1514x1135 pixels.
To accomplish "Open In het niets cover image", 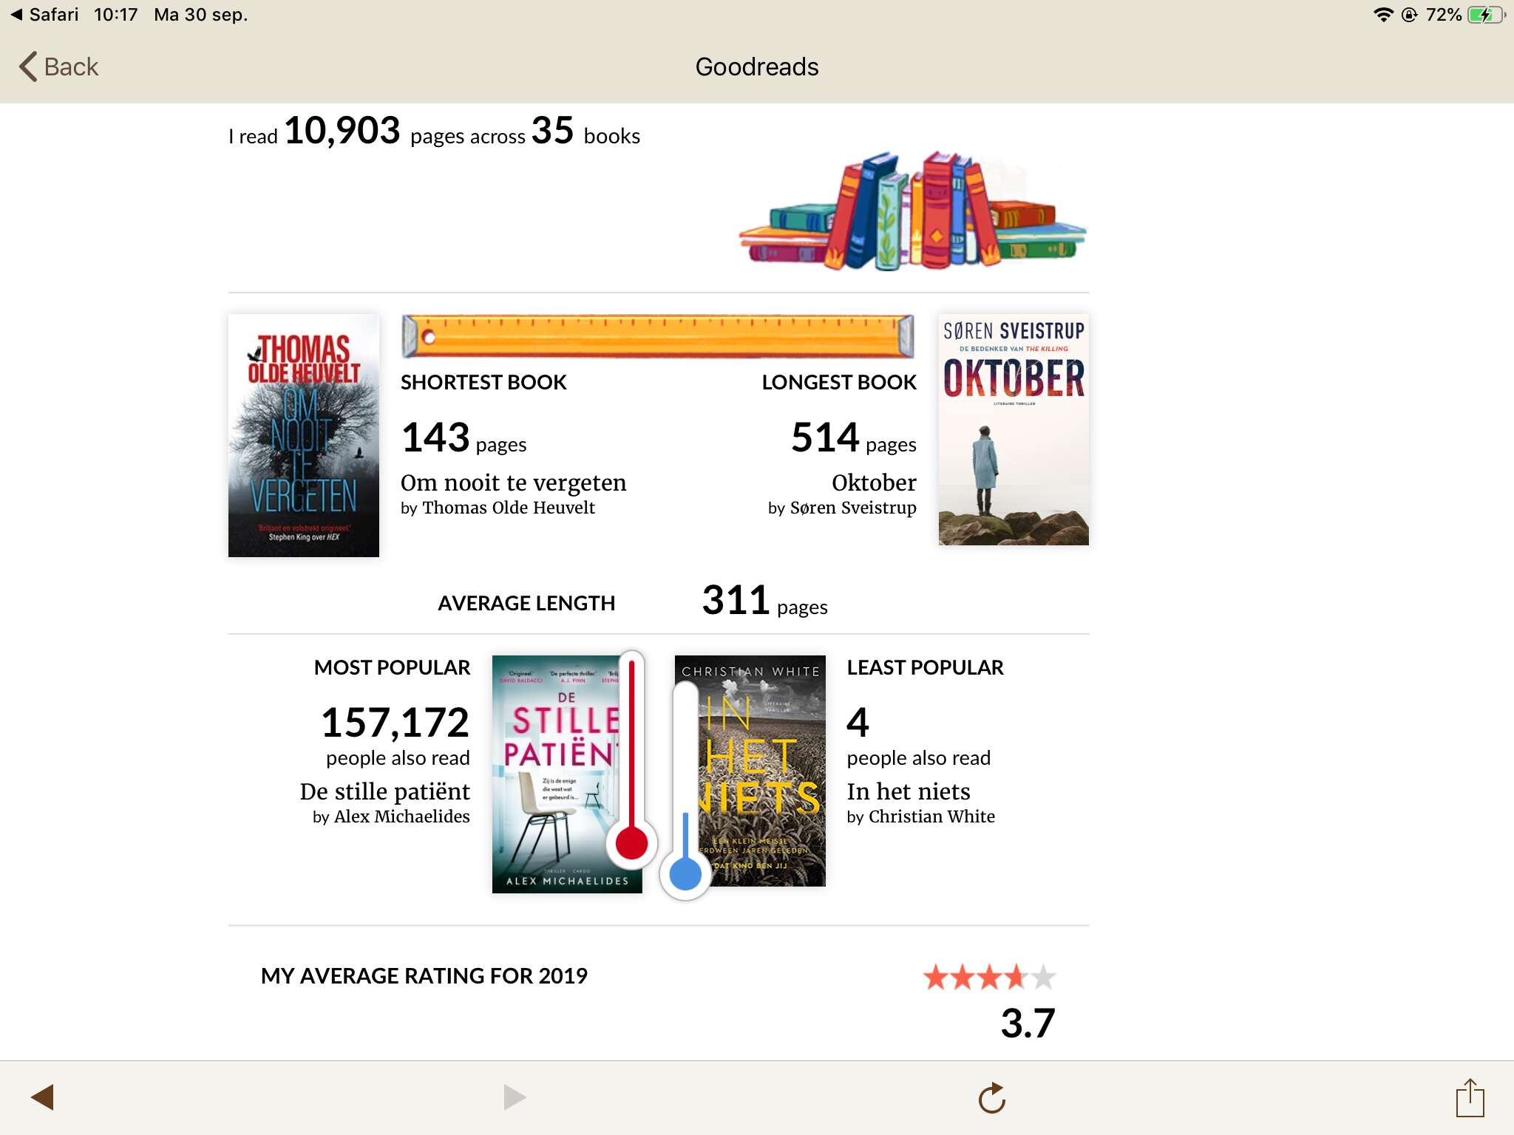I will coord(750,771).
